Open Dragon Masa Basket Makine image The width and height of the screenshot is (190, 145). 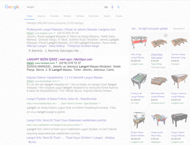tap(139, 120)
